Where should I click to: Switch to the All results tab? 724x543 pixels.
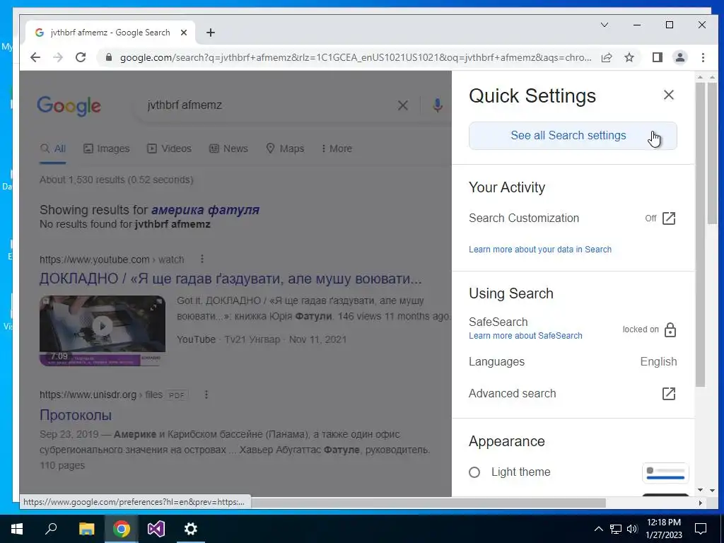point(52,148)
